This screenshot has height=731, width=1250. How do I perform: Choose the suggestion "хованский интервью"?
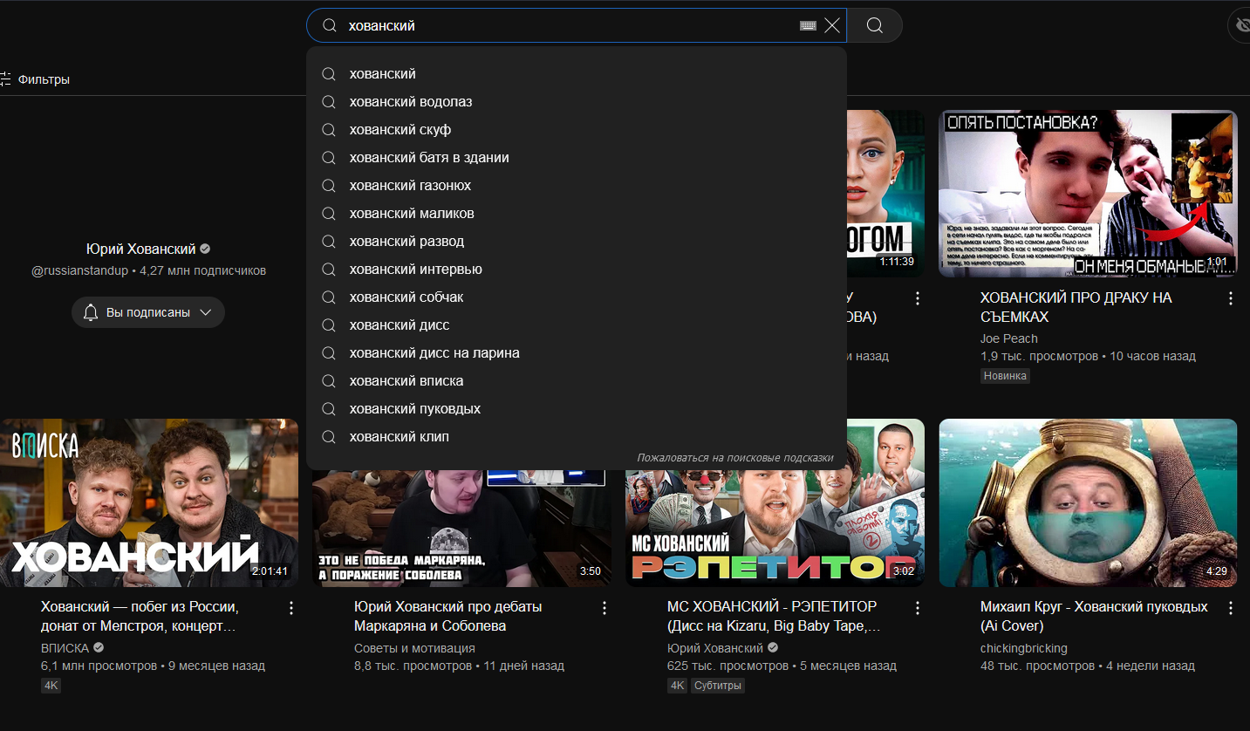tap(577, 270)
